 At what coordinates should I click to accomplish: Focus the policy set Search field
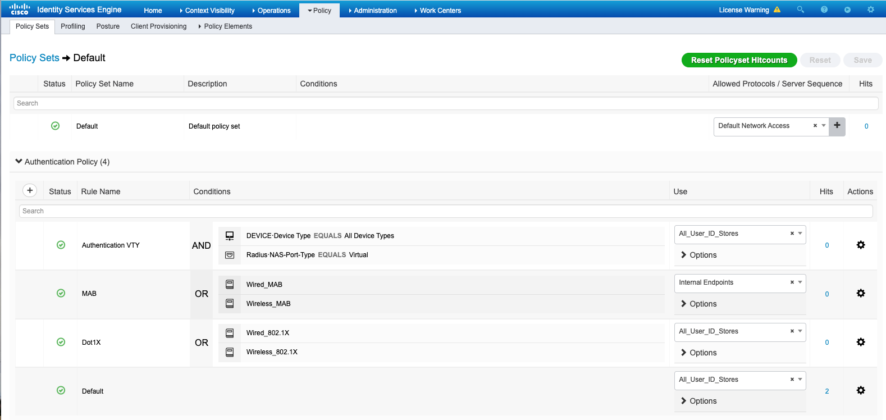(x=446, y=103)
